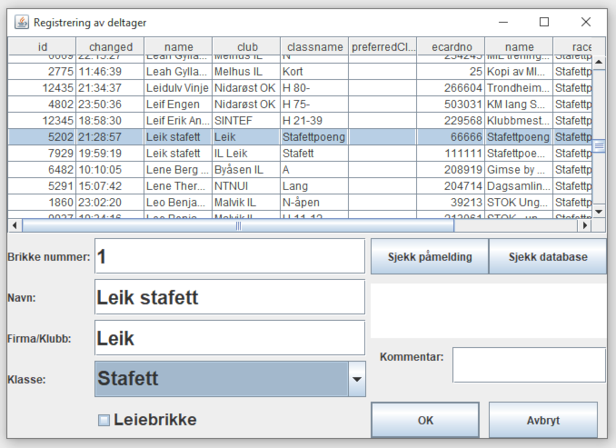Open the Klasse dropdown arrow
The height and width of the screenshot is (448, 616).
[x=356, y=379]
